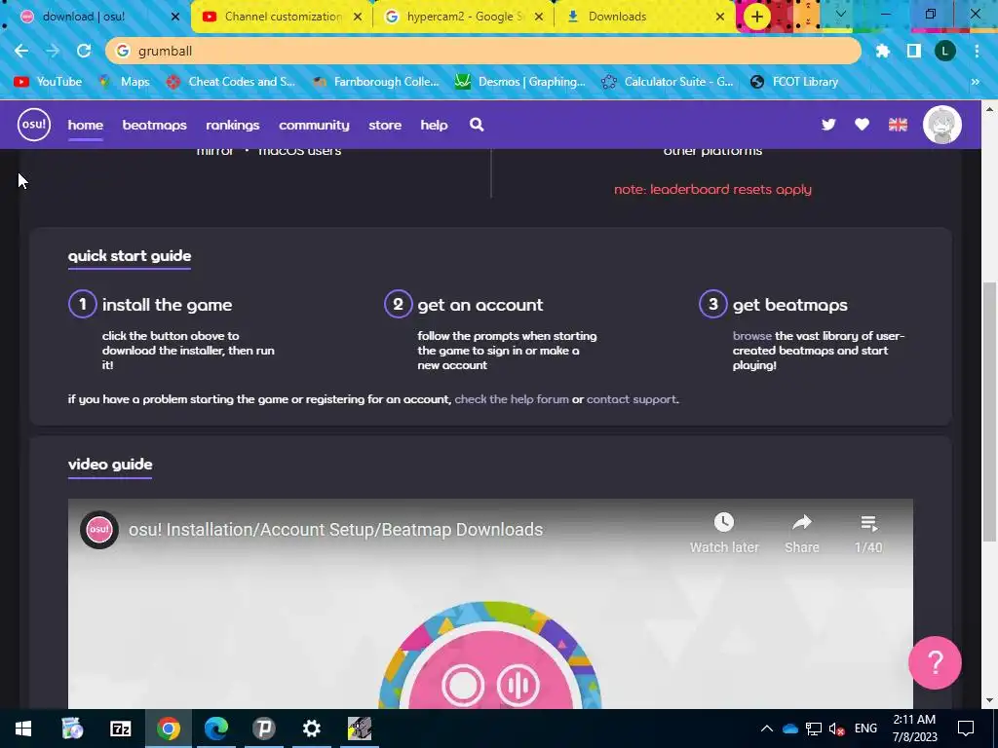Open YouTube bookmark

(49, 82)
